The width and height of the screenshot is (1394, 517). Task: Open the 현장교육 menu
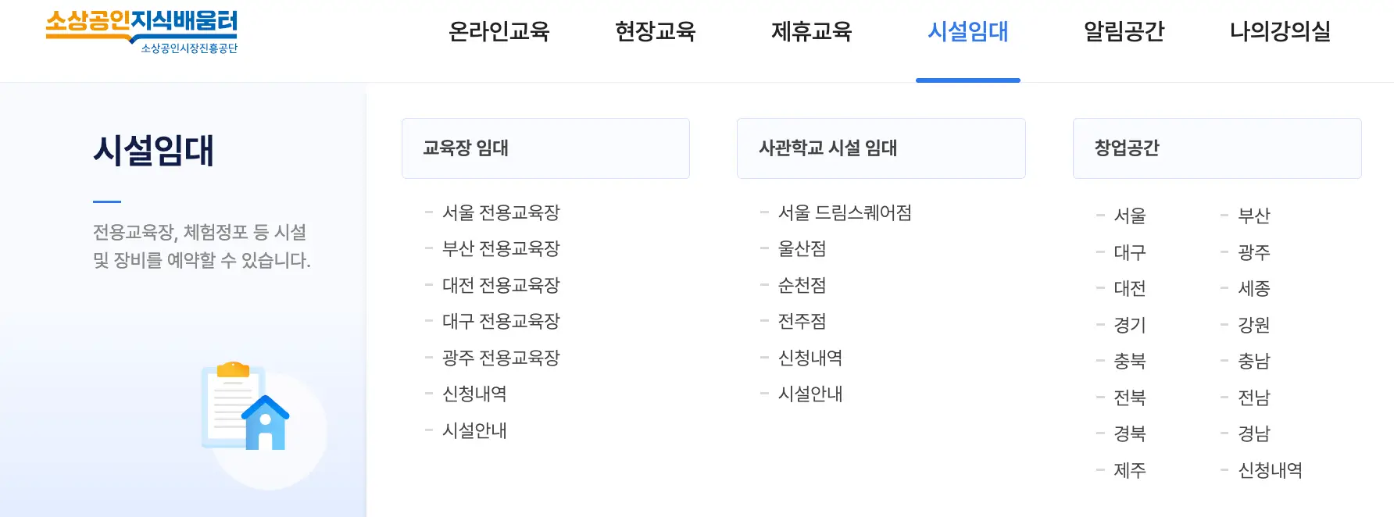pos(655,33)
